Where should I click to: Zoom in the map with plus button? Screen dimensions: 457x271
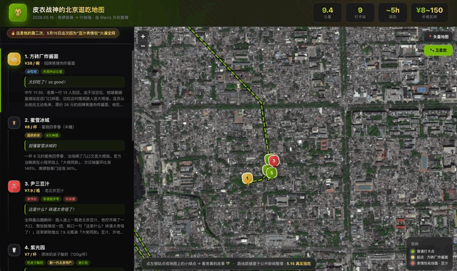(143, 36)
